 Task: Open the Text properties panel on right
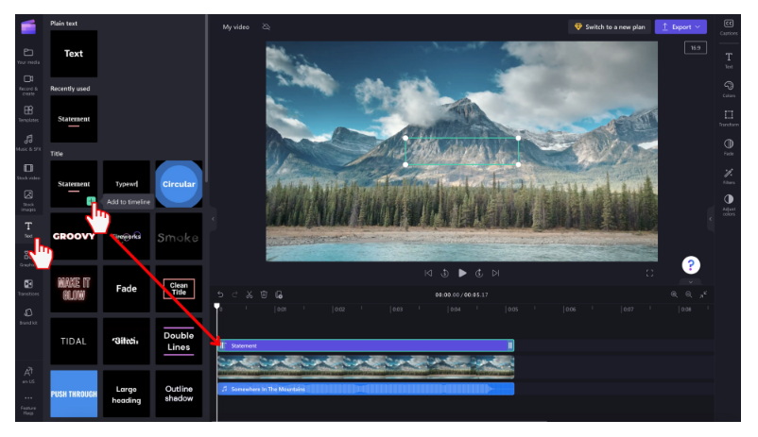pos(729,60)
